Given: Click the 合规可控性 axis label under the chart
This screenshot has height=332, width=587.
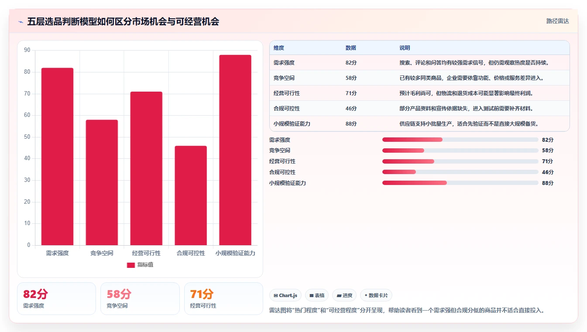Looking at the screenshot, I should 191,253.
